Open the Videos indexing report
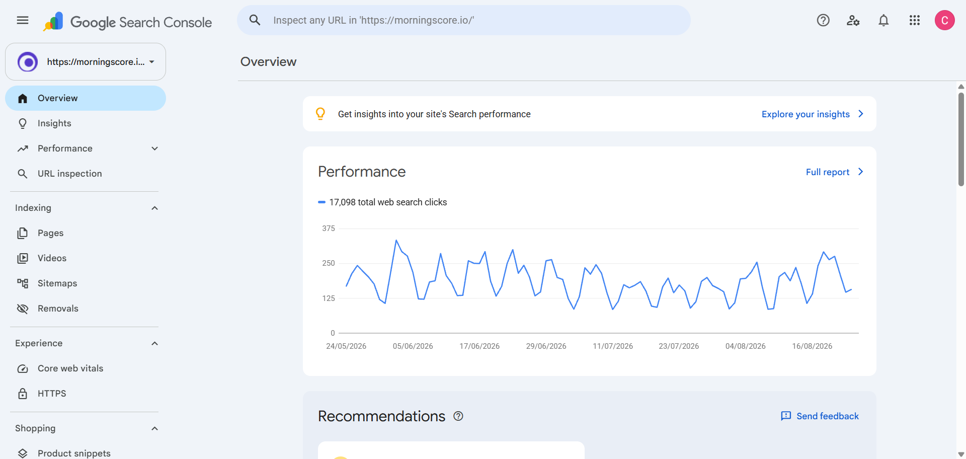Screen dimensions: 966x459 pos(86,258)
